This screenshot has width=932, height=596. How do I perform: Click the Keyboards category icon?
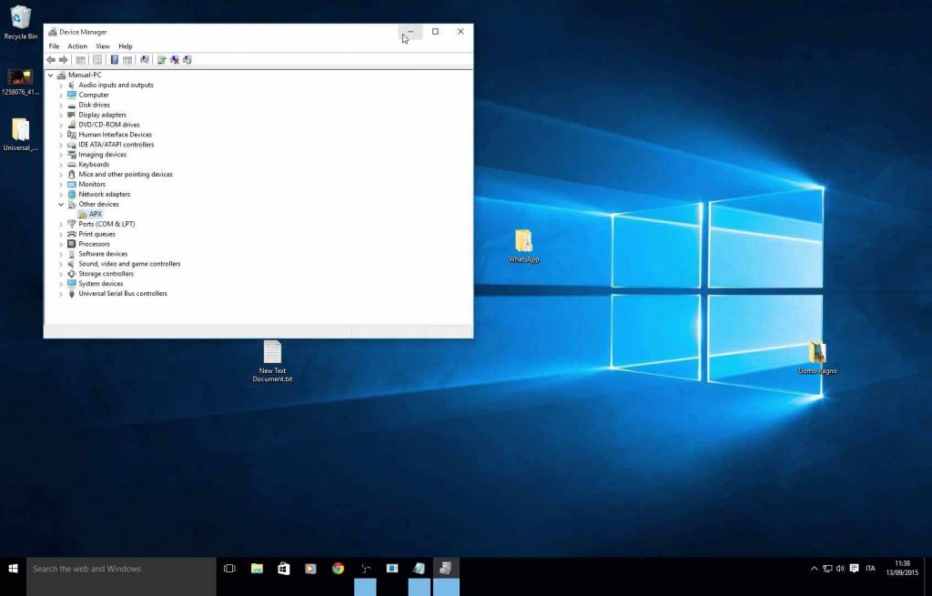pyautogui.click(x=72, y=164)
